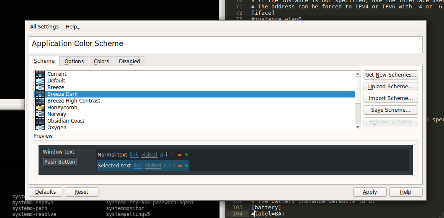Viewport: 444px width, 218px height.
Task: Select the Current color scheme label
Action: (x=57, y=74)
